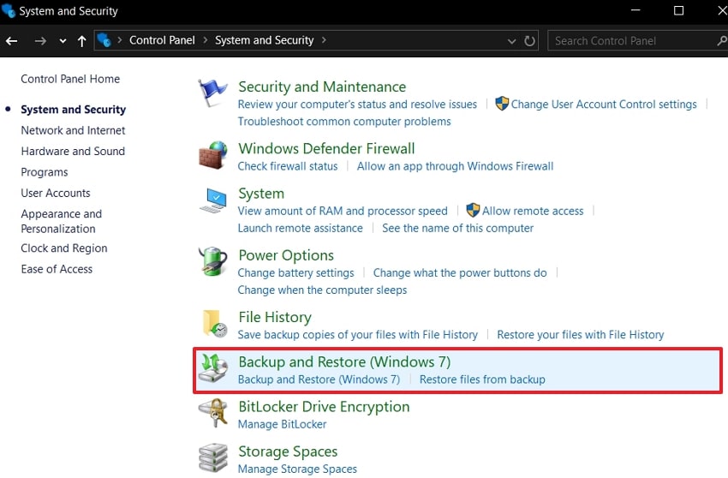Screen dimensions: 728x478
Task: Click the File History folder icon
Action: pos(213,325)
